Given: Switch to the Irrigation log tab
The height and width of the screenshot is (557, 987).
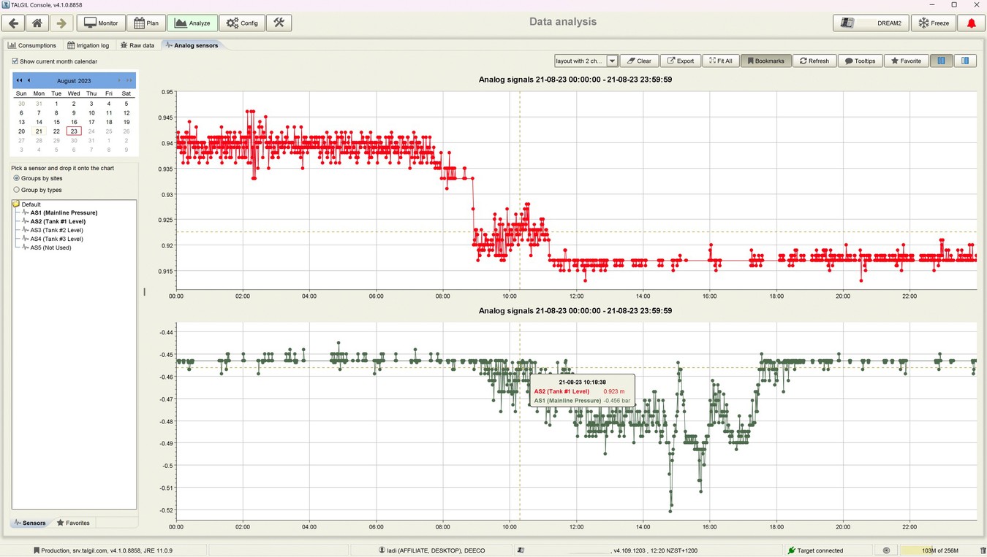Looking at the screenshot, I should click(x=87, y=45).
